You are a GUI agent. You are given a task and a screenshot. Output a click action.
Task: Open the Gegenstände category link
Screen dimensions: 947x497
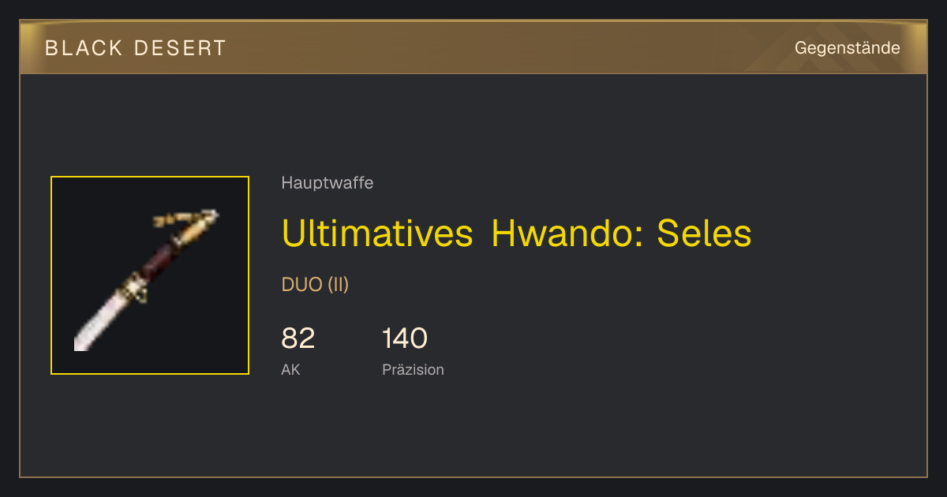pyautogui.click(x=847, y=48)
